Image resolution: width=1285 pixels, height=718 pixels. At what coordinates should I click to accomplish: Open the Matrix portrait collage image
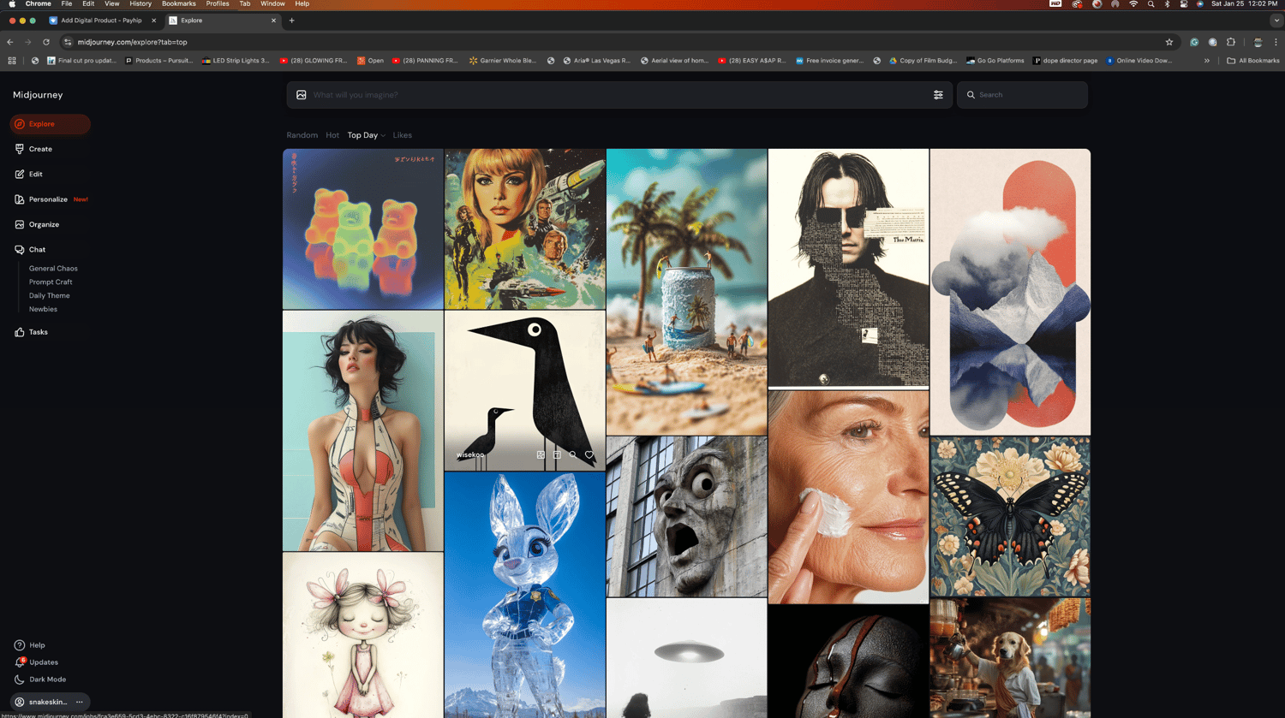(848, 268)
